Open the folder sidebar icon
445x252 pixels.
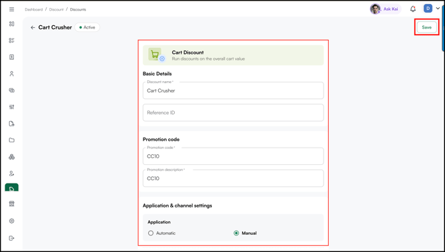click(12, 140)
